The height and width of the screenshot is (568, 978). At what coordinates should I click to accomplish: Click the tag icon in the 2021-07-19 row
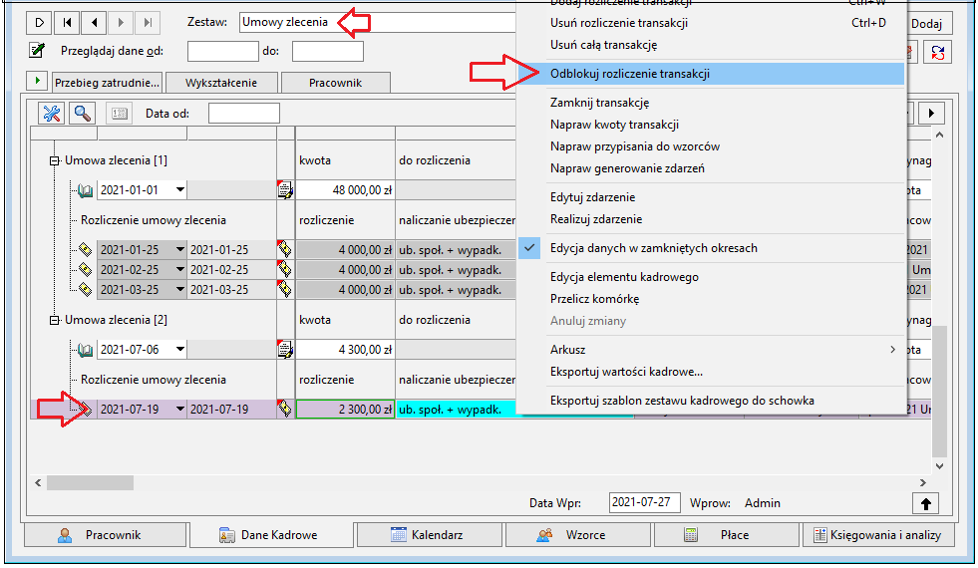pyautogui.click(x=284, y=410)
